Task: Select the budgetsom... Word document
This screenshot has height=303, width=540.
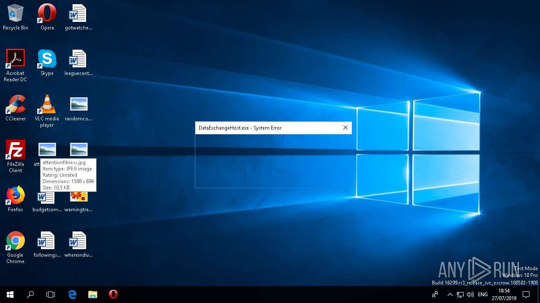Action: coord(47,201)
